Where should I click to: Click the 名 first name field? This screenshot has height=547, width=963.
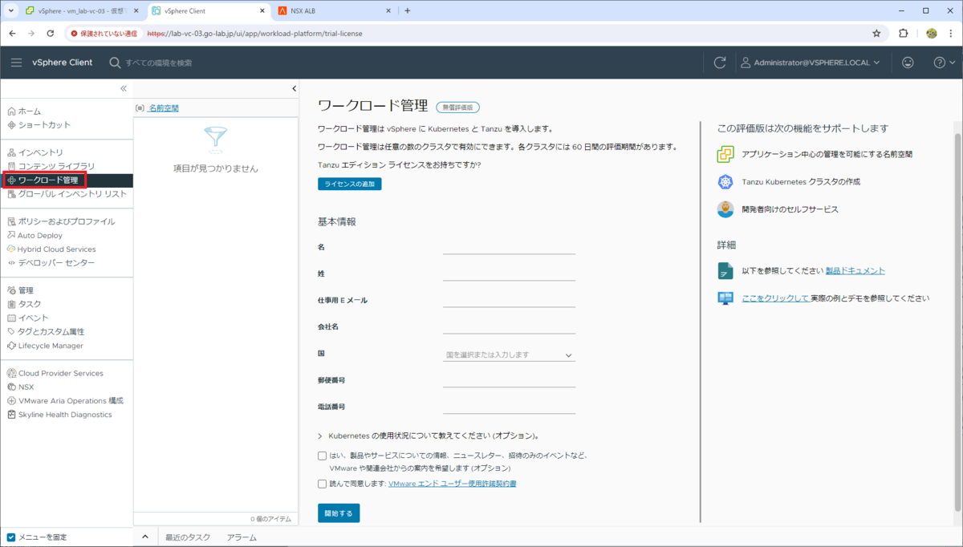509,245
